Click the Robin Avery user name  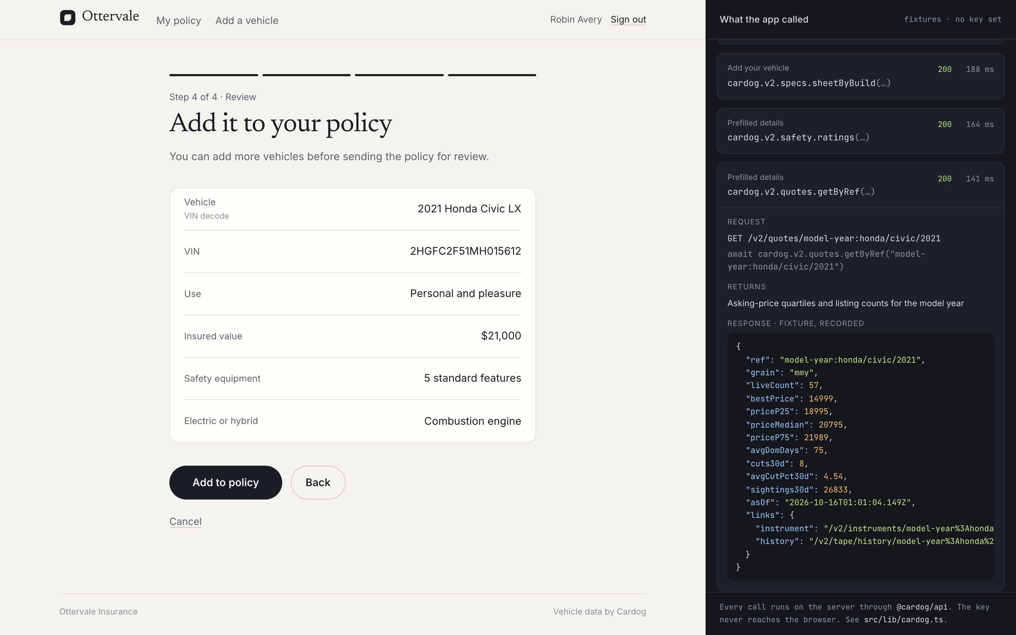coord(576,19)
